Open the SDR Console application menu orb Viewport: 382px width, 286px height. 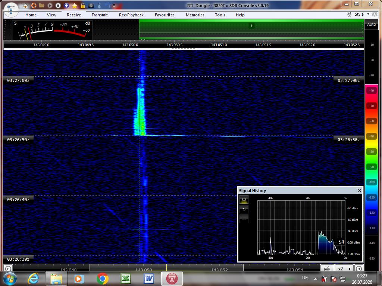[x=11, y=10]
